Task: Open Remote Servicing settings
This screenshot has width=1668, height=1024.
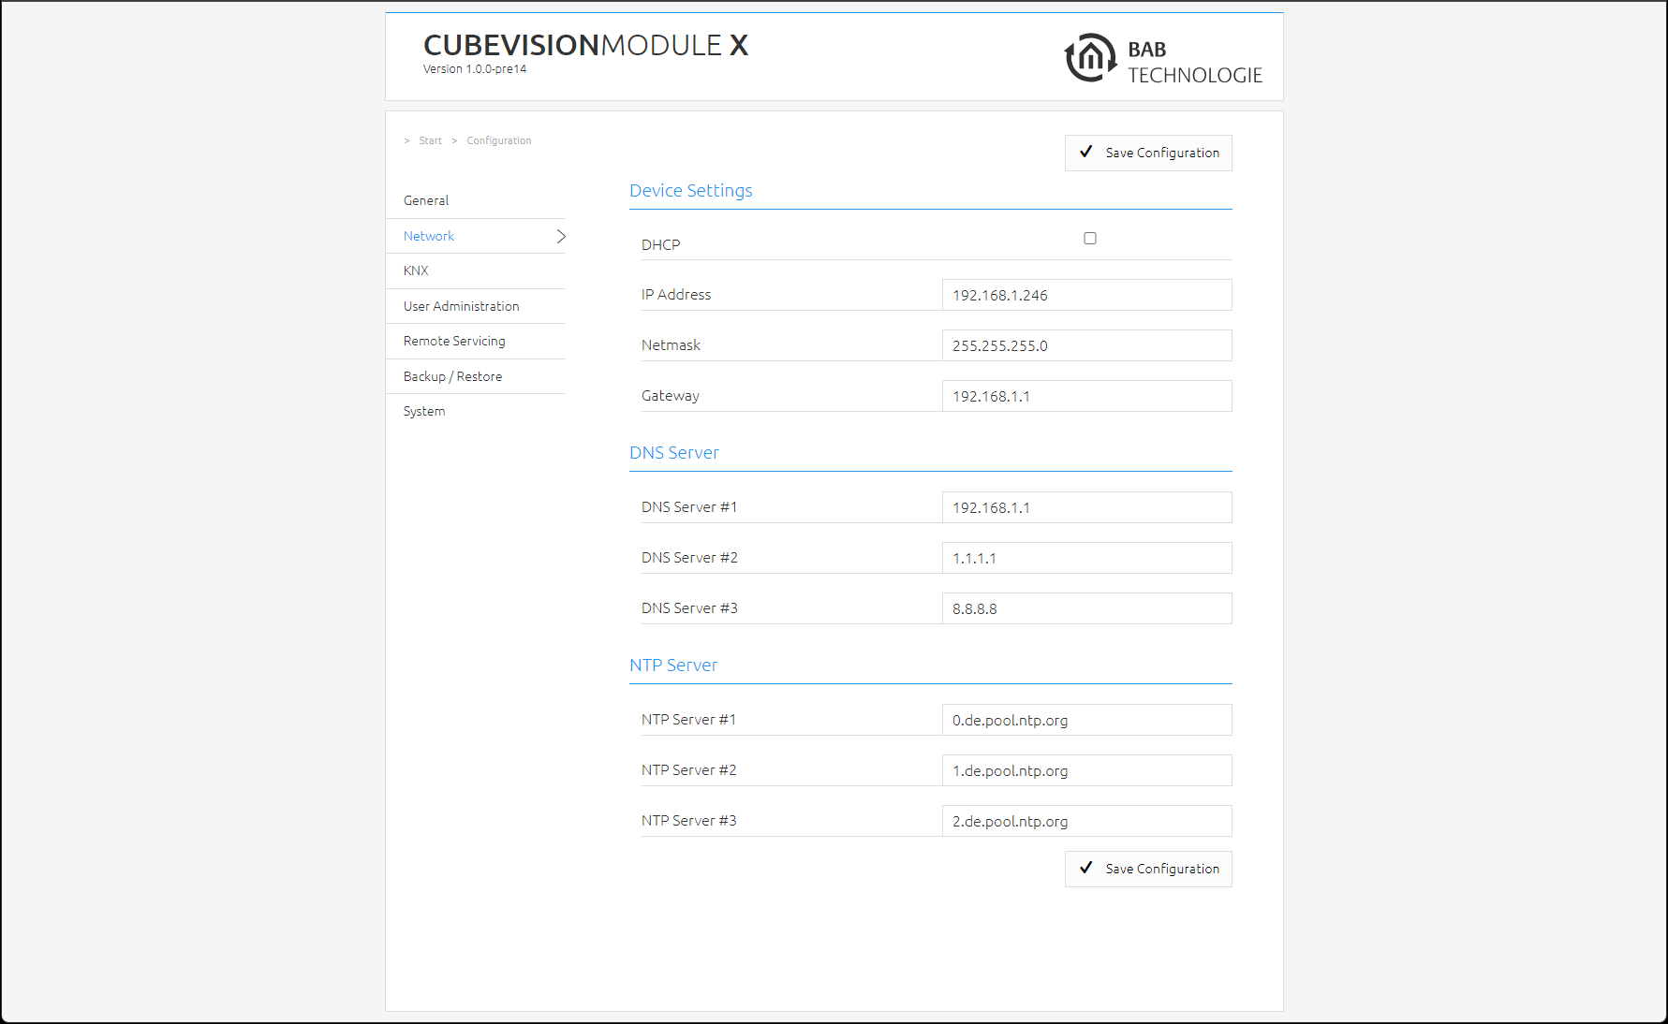Action: click(x=454, y=341)
